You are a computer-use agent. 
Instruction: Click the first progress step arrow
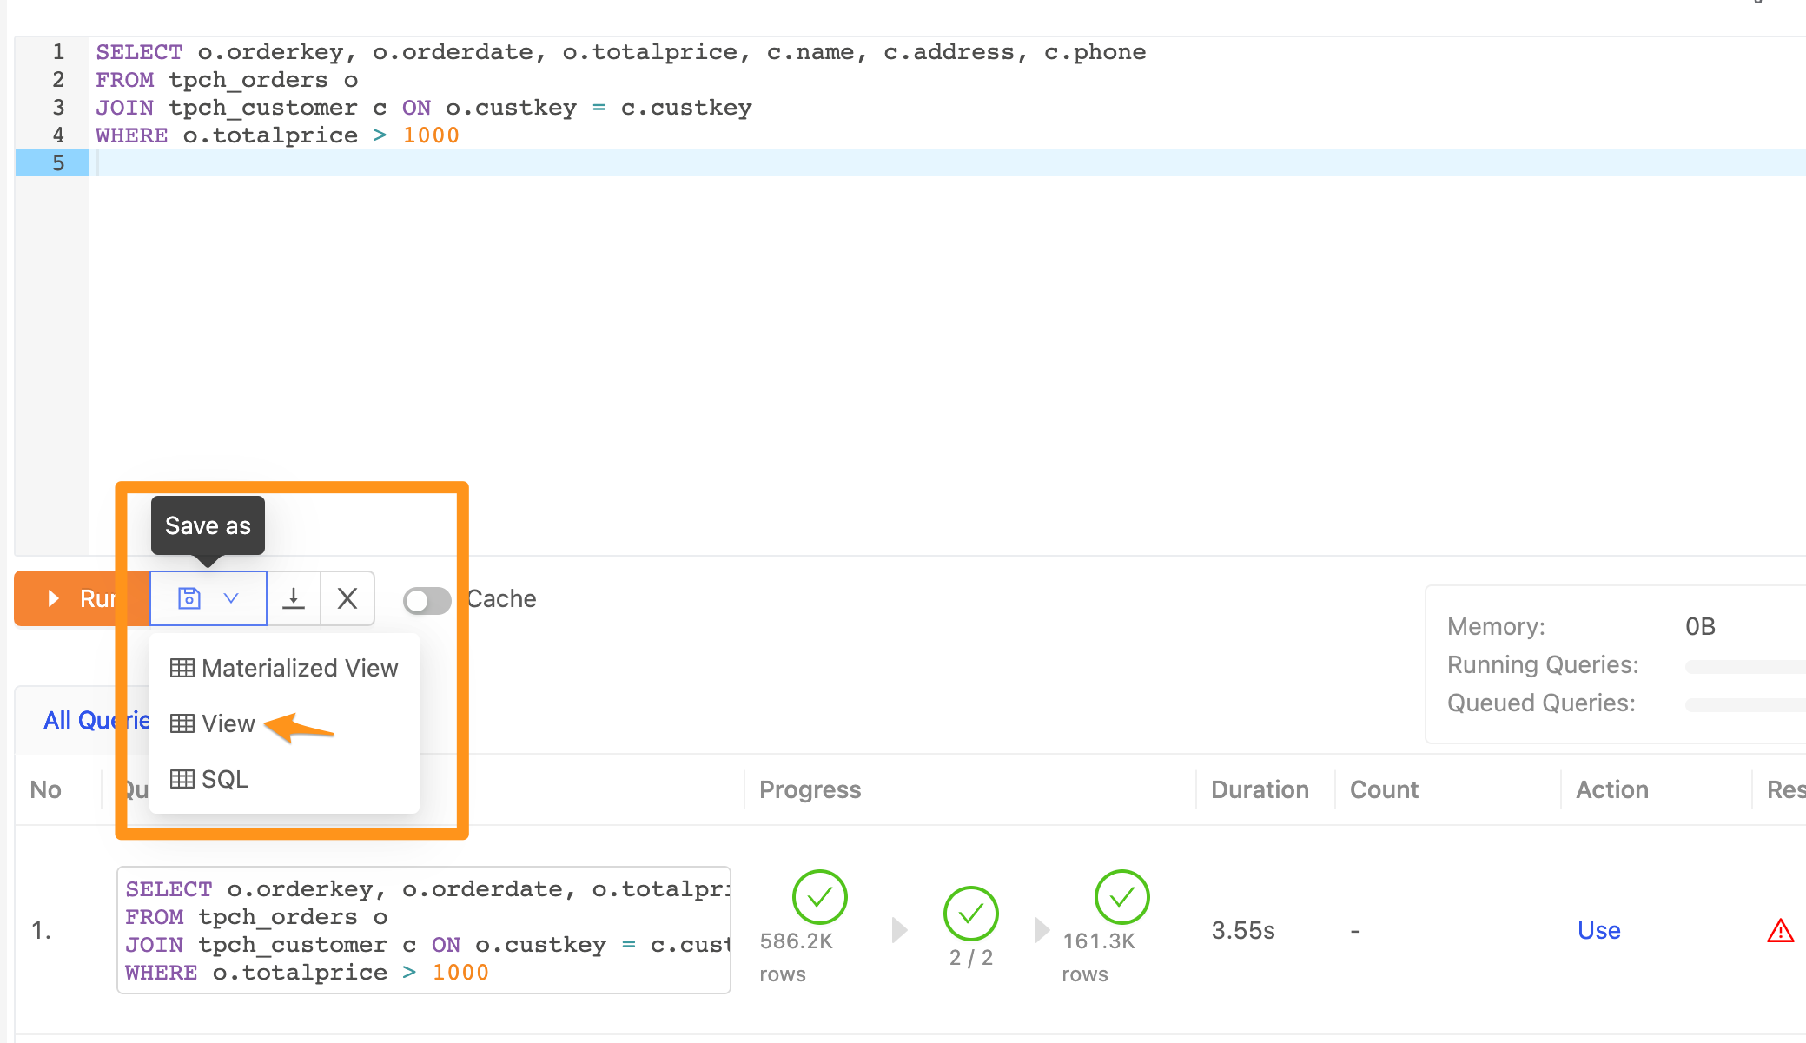tap(899, 930)
